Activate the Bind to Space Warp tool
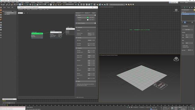The height and width of the screenshot is (110, 195). coord(12,5)
